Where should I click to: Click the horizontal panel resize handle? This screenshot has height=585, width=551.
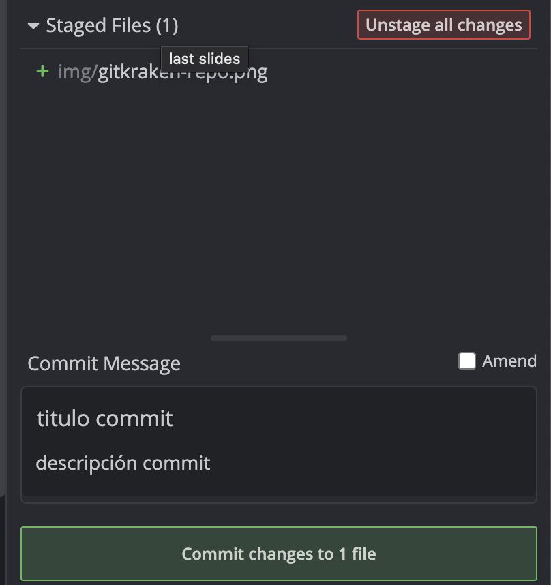point(278,338)
